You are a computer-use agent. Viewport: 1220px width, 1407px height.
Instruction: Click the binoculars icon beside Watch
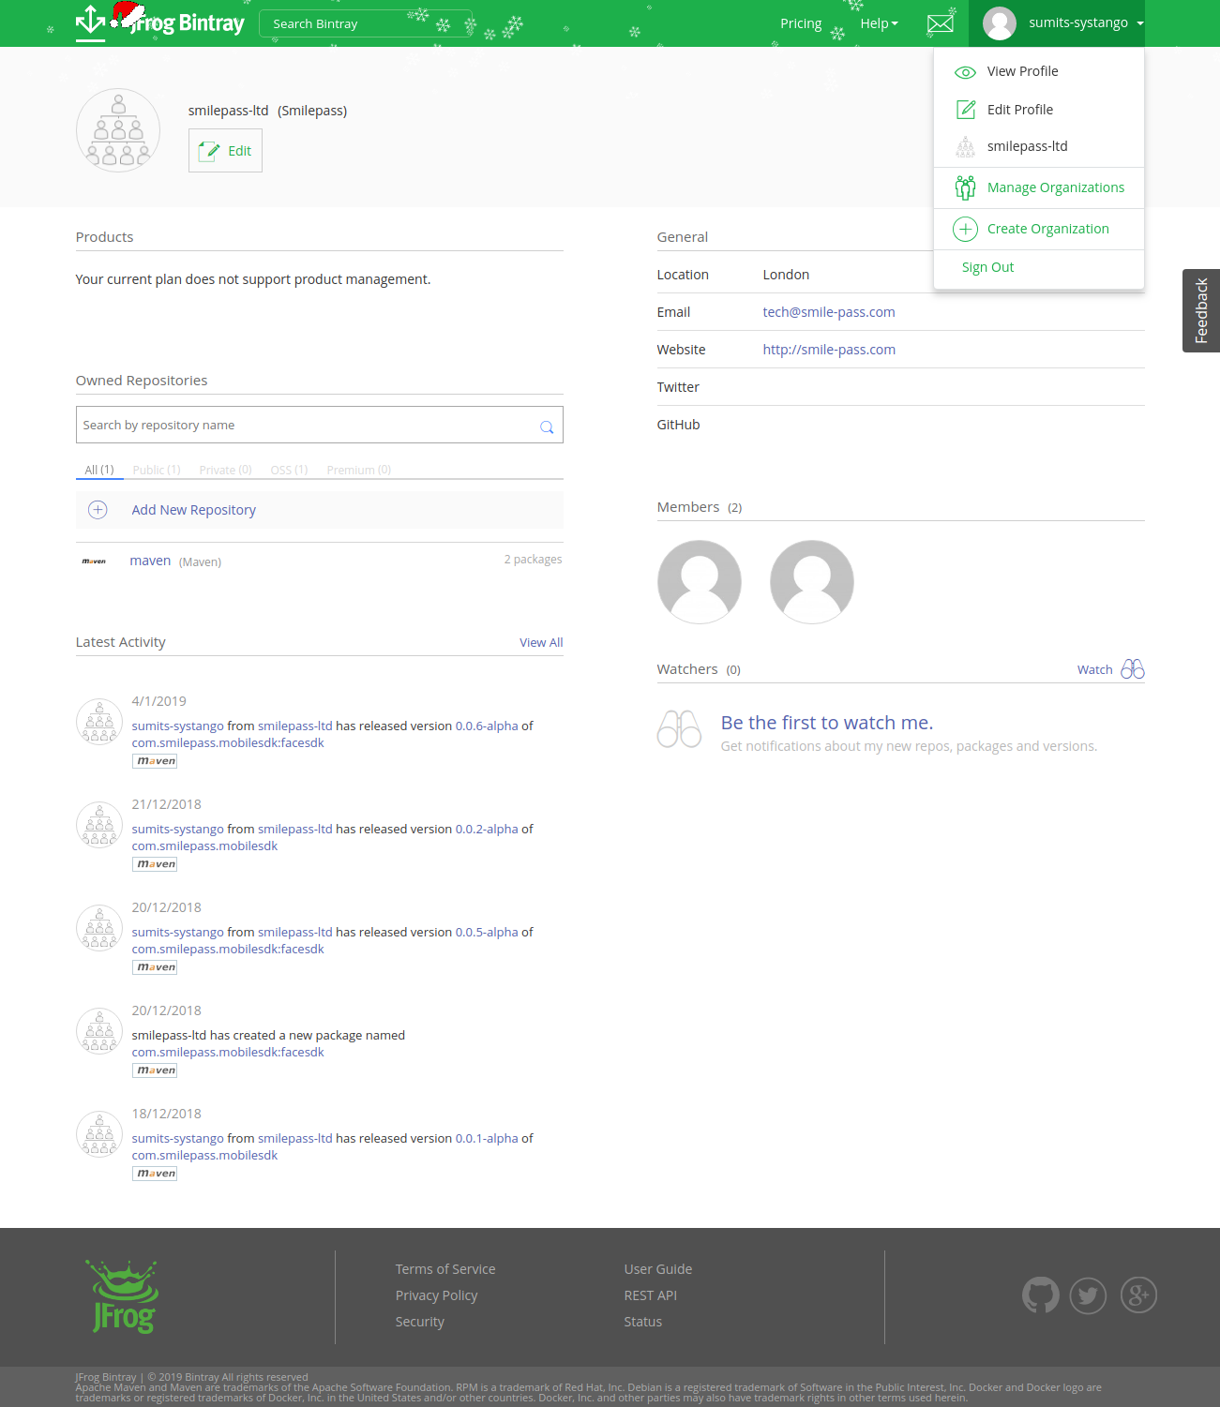[1133, 669]
